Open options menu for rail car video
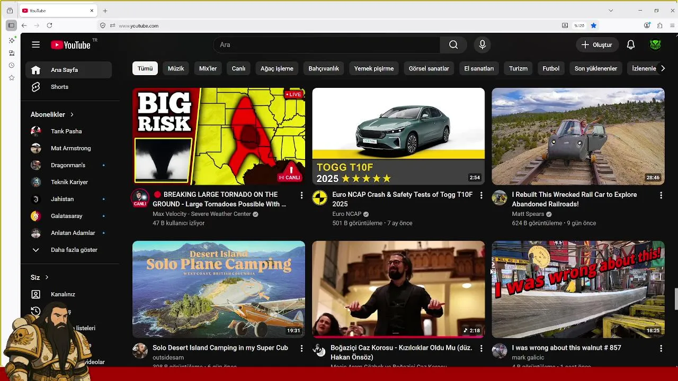678x381 pixels. (661, 195)
